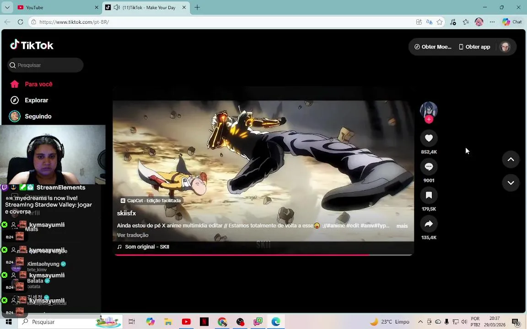
Task: Open Microsoft Edge on taskbar
Action: click(276, 322)
